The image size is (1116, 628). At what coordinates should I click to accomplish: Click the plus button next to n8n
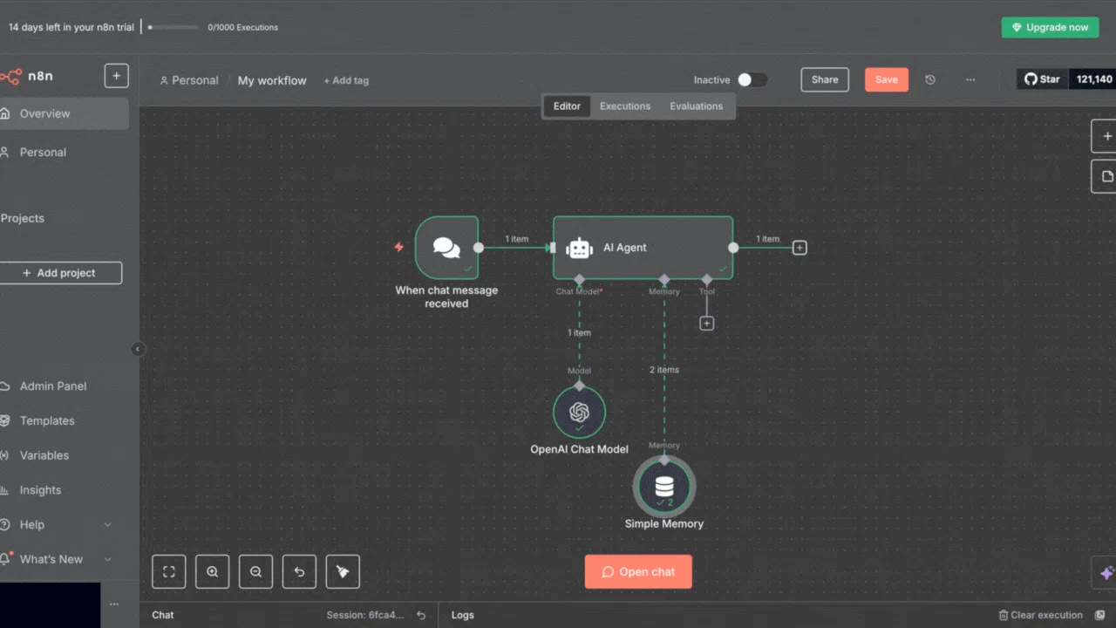[x=116, y=76]
